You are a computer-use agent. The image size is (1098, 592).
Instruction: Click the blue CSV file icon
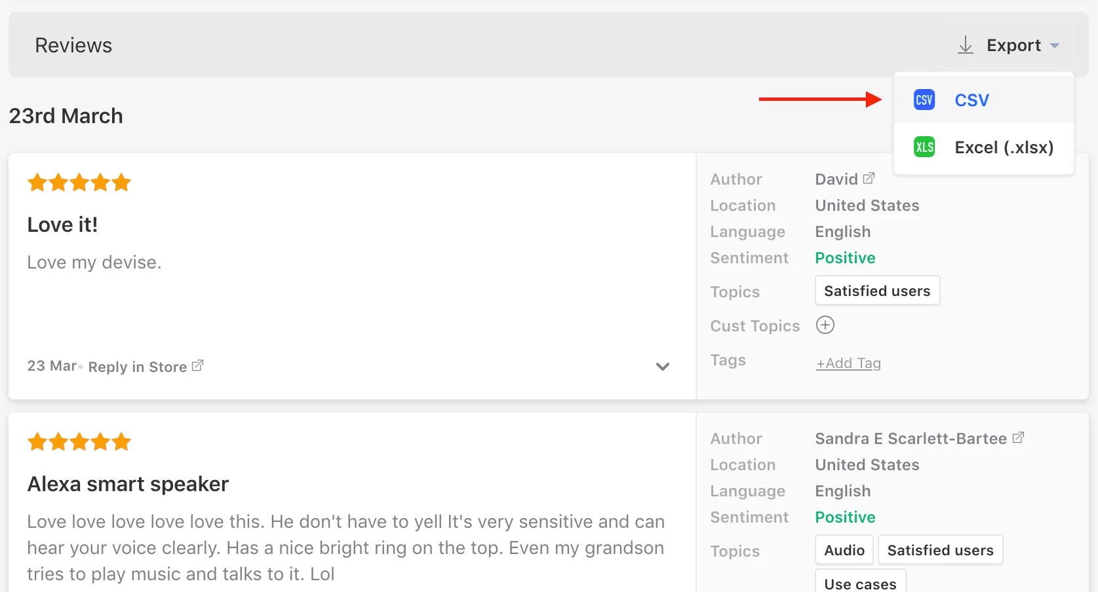(x=924, y=100)
